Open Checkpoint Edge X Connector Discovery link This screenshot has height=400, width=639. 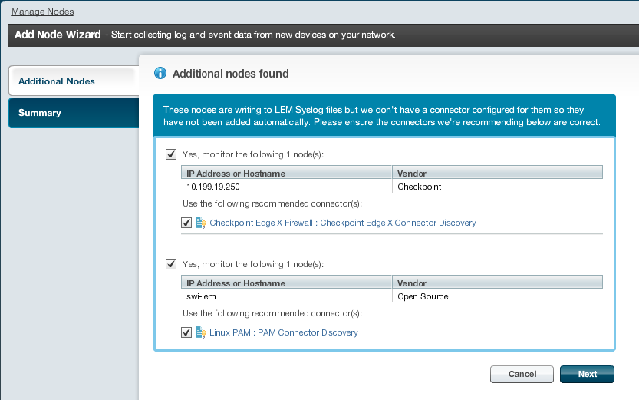(x=342, y=223)
